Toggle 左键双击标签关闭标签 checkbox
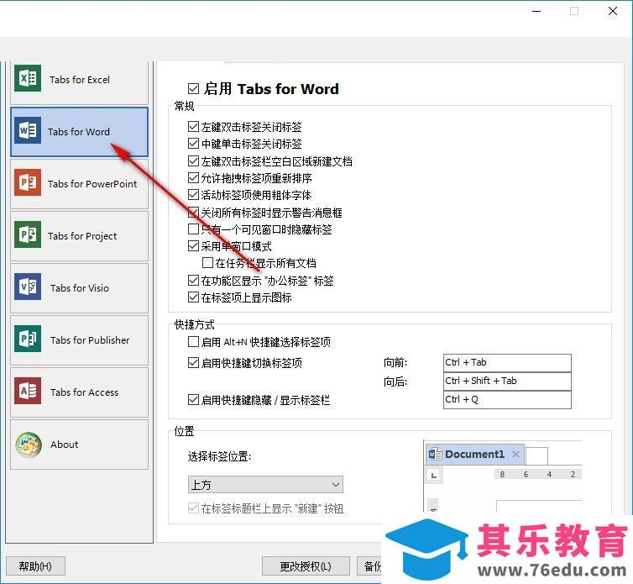This screenshot has width=633, height=584. 193,127
